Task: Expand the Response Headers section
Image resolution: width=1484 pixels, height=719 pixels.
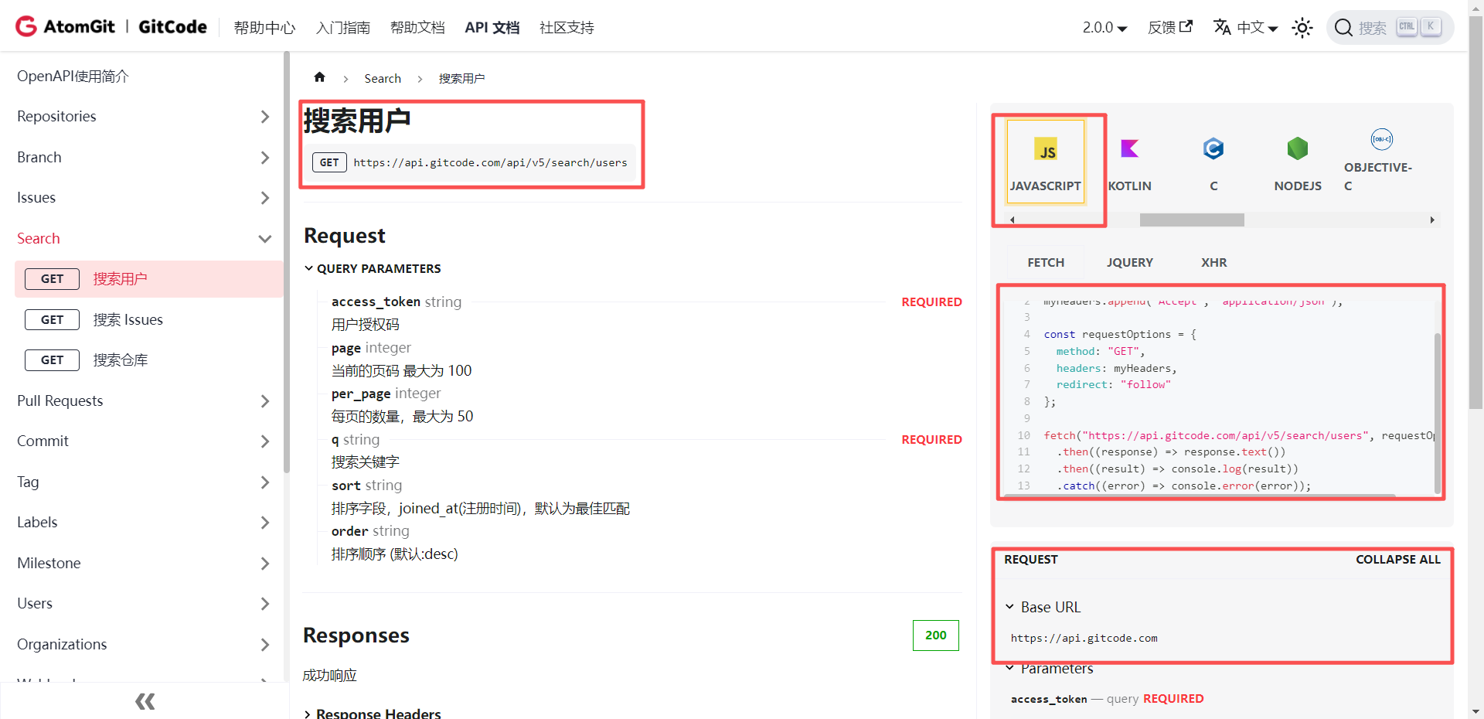Action: point(373,713)
